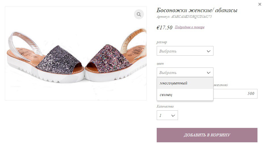
Task: Add item with 'ДОБАВИТЬ В КОРЗИНУ' button
Action: pyautogui.click(x=207, y=135)
